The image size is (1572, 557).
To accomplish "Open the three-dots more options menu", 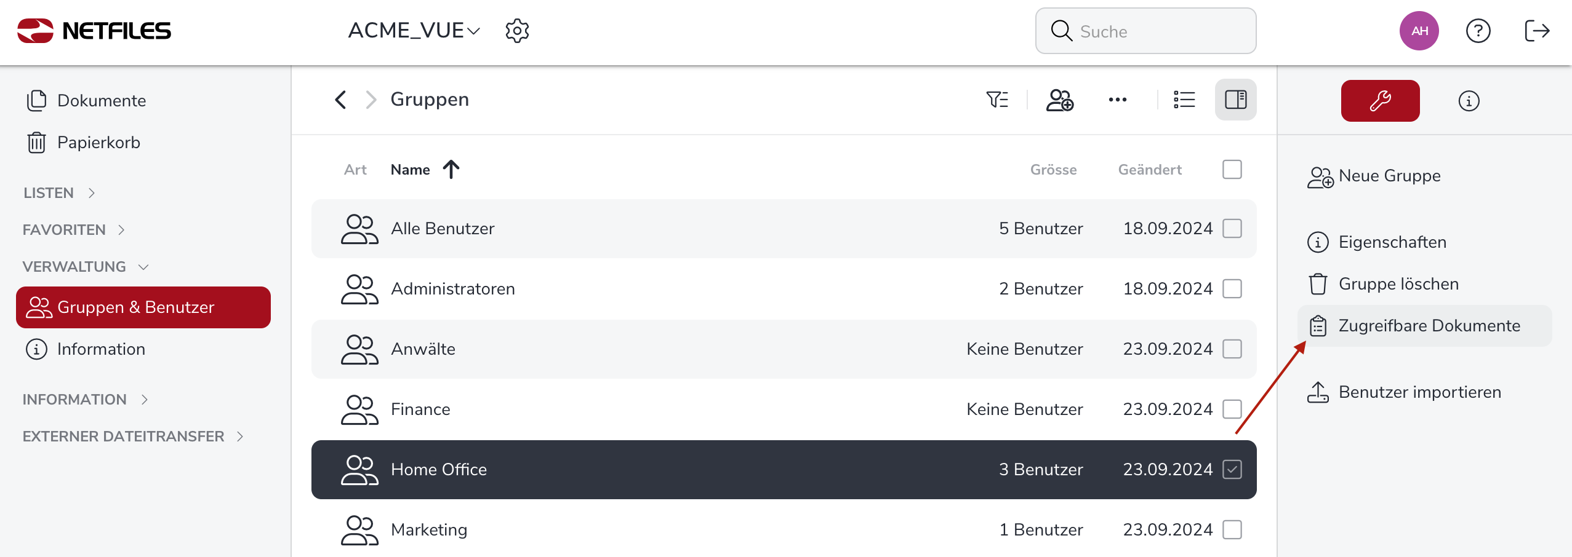I will click(x=1117, y=100).
